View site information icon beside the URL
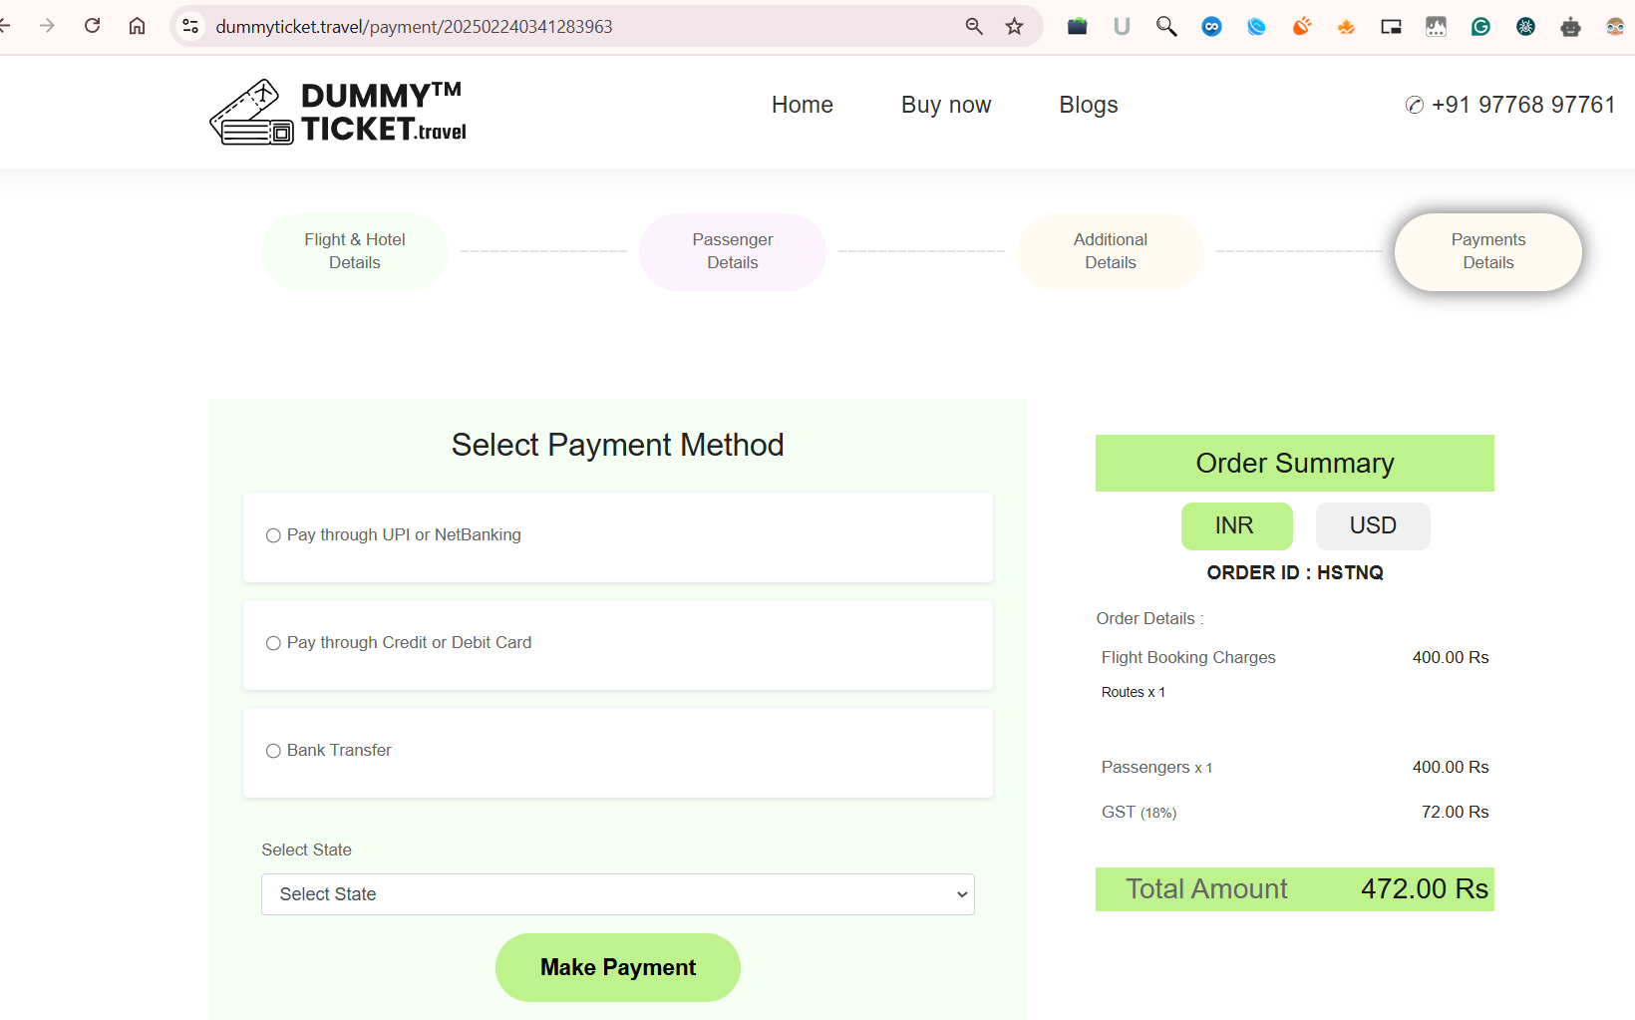Image resolution: width=1635 pixels, height=1020 pixels. point(190,27)
